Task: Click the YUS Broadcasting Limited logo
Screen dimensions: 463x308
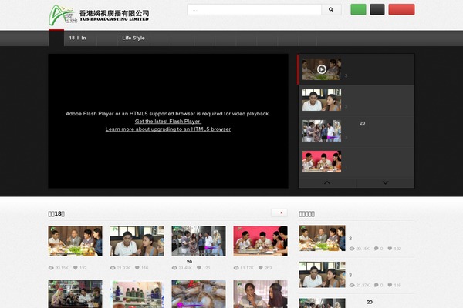Action: tap(99, 15)
